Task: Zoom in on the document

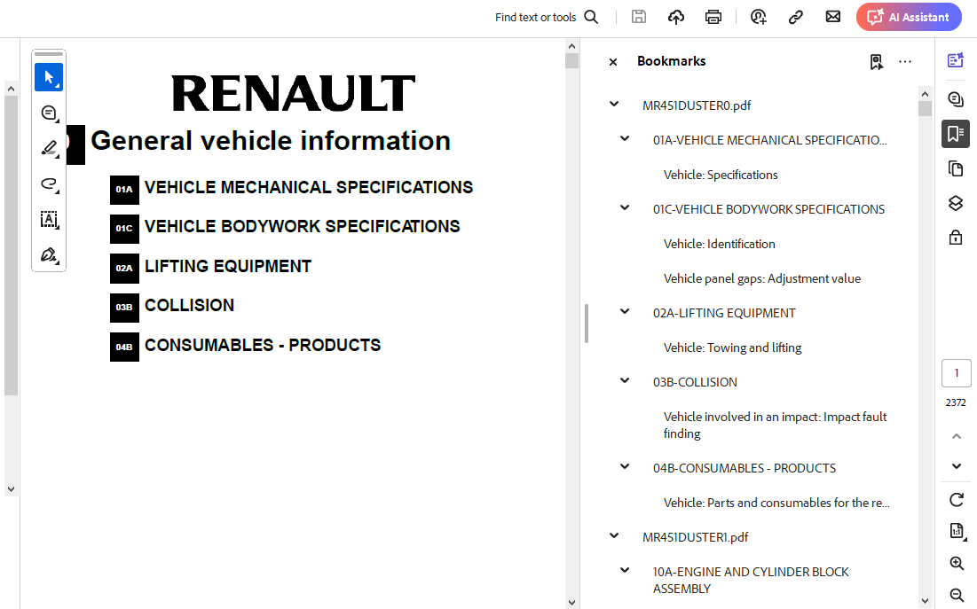Action: point(957,564)
